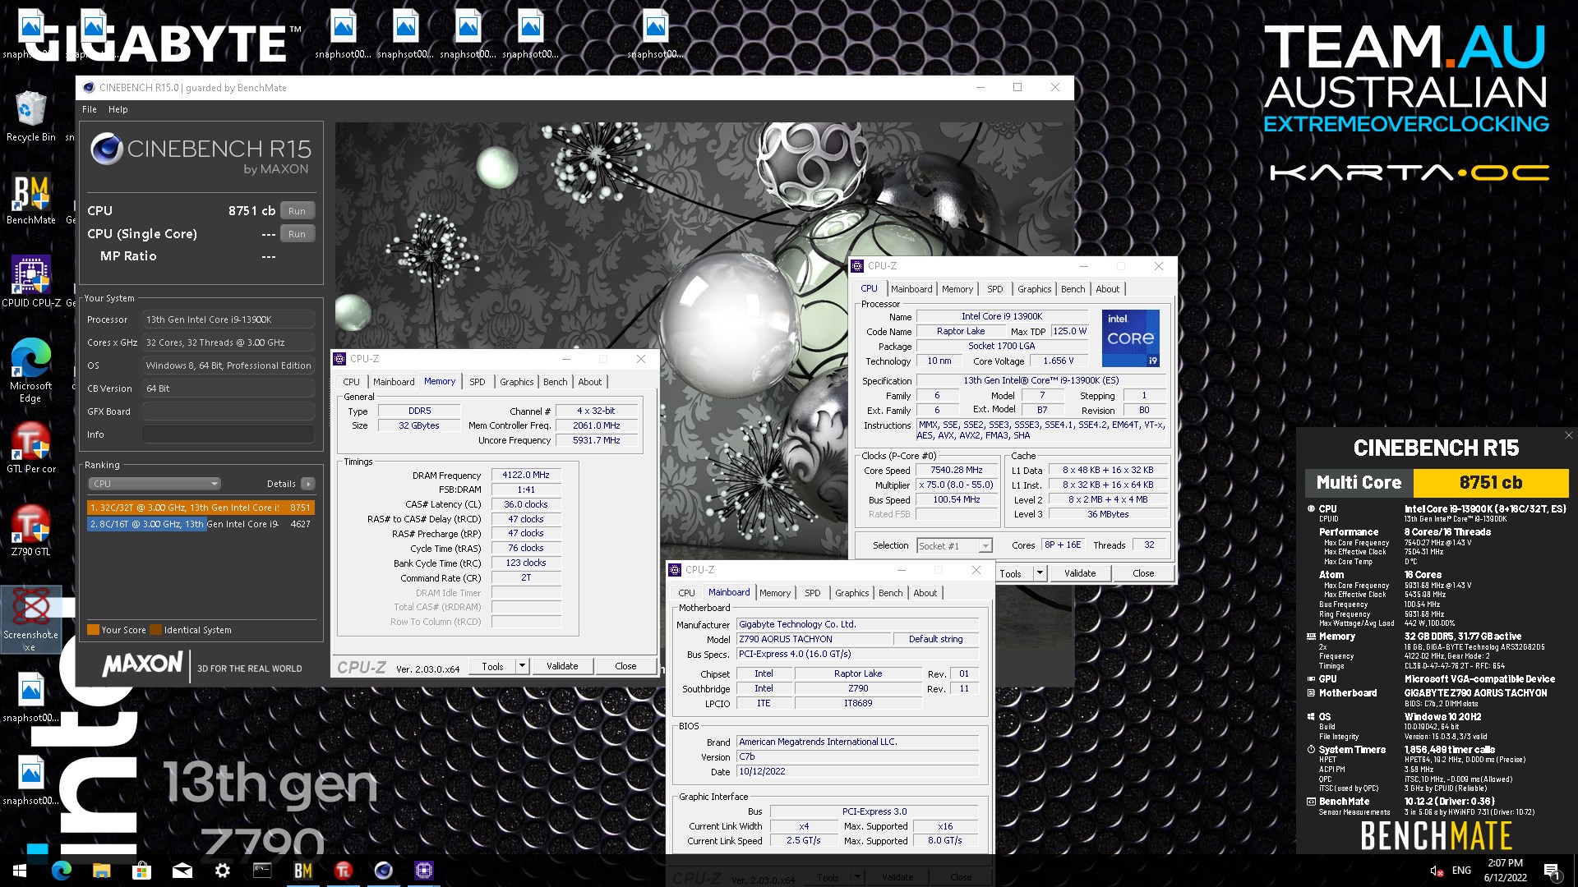Click the Default string model field
Viewport: 1578px width, 887px height.
tap(936, 639)
